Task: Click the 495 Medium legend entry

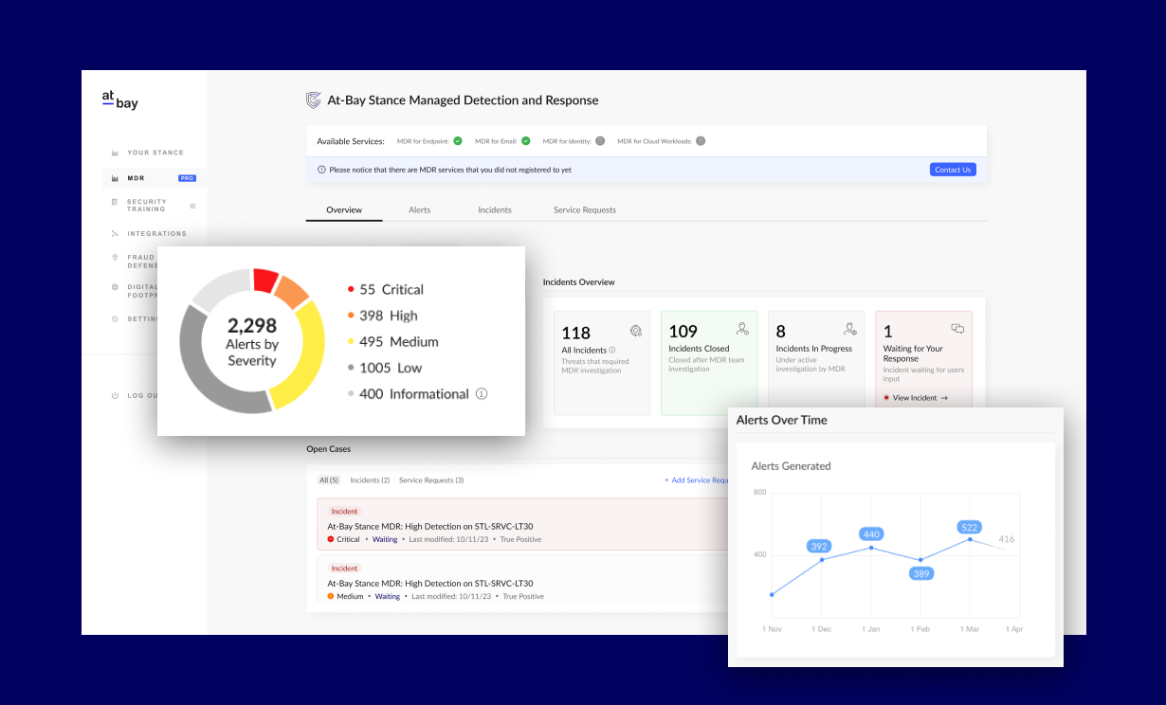Action: [x=392, y=342]
